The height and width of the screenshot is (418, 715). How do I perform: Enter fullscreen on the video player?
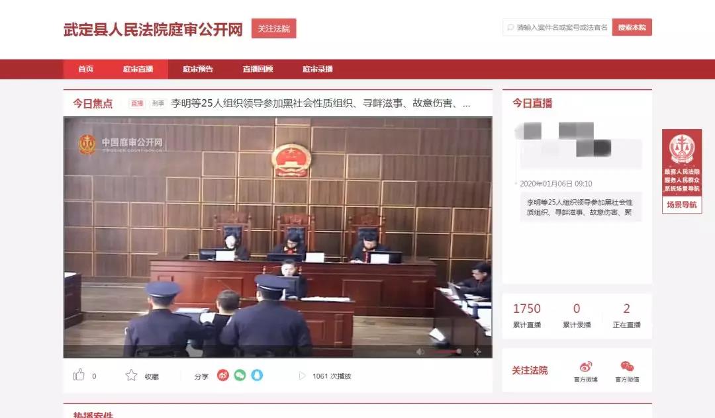(477, 352)
